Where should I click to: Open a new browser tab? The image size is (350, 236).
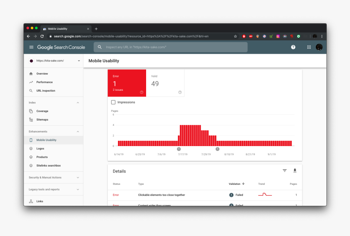pyautogui.click(x=96, y=29)
